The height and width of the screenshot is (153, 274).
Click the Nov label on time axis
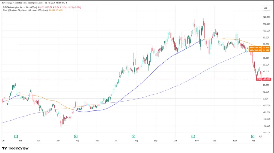click(197, 141)
